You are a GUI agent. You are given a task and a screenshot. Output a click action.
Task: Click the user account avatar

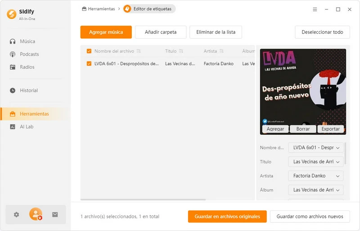tap(36, 214)
